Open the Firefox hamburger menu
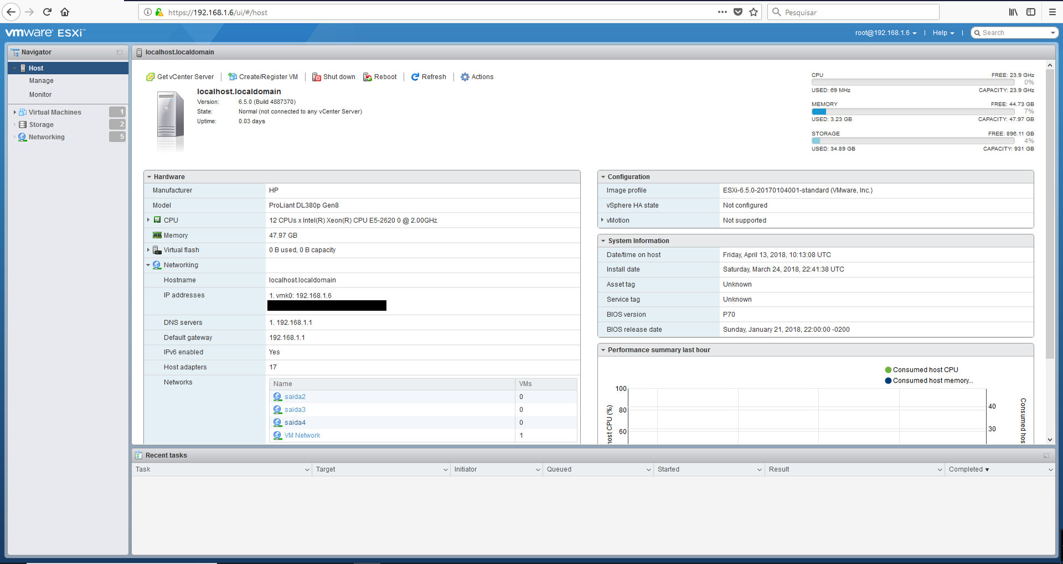The image size is (1063, 564). pos(1052,12)
